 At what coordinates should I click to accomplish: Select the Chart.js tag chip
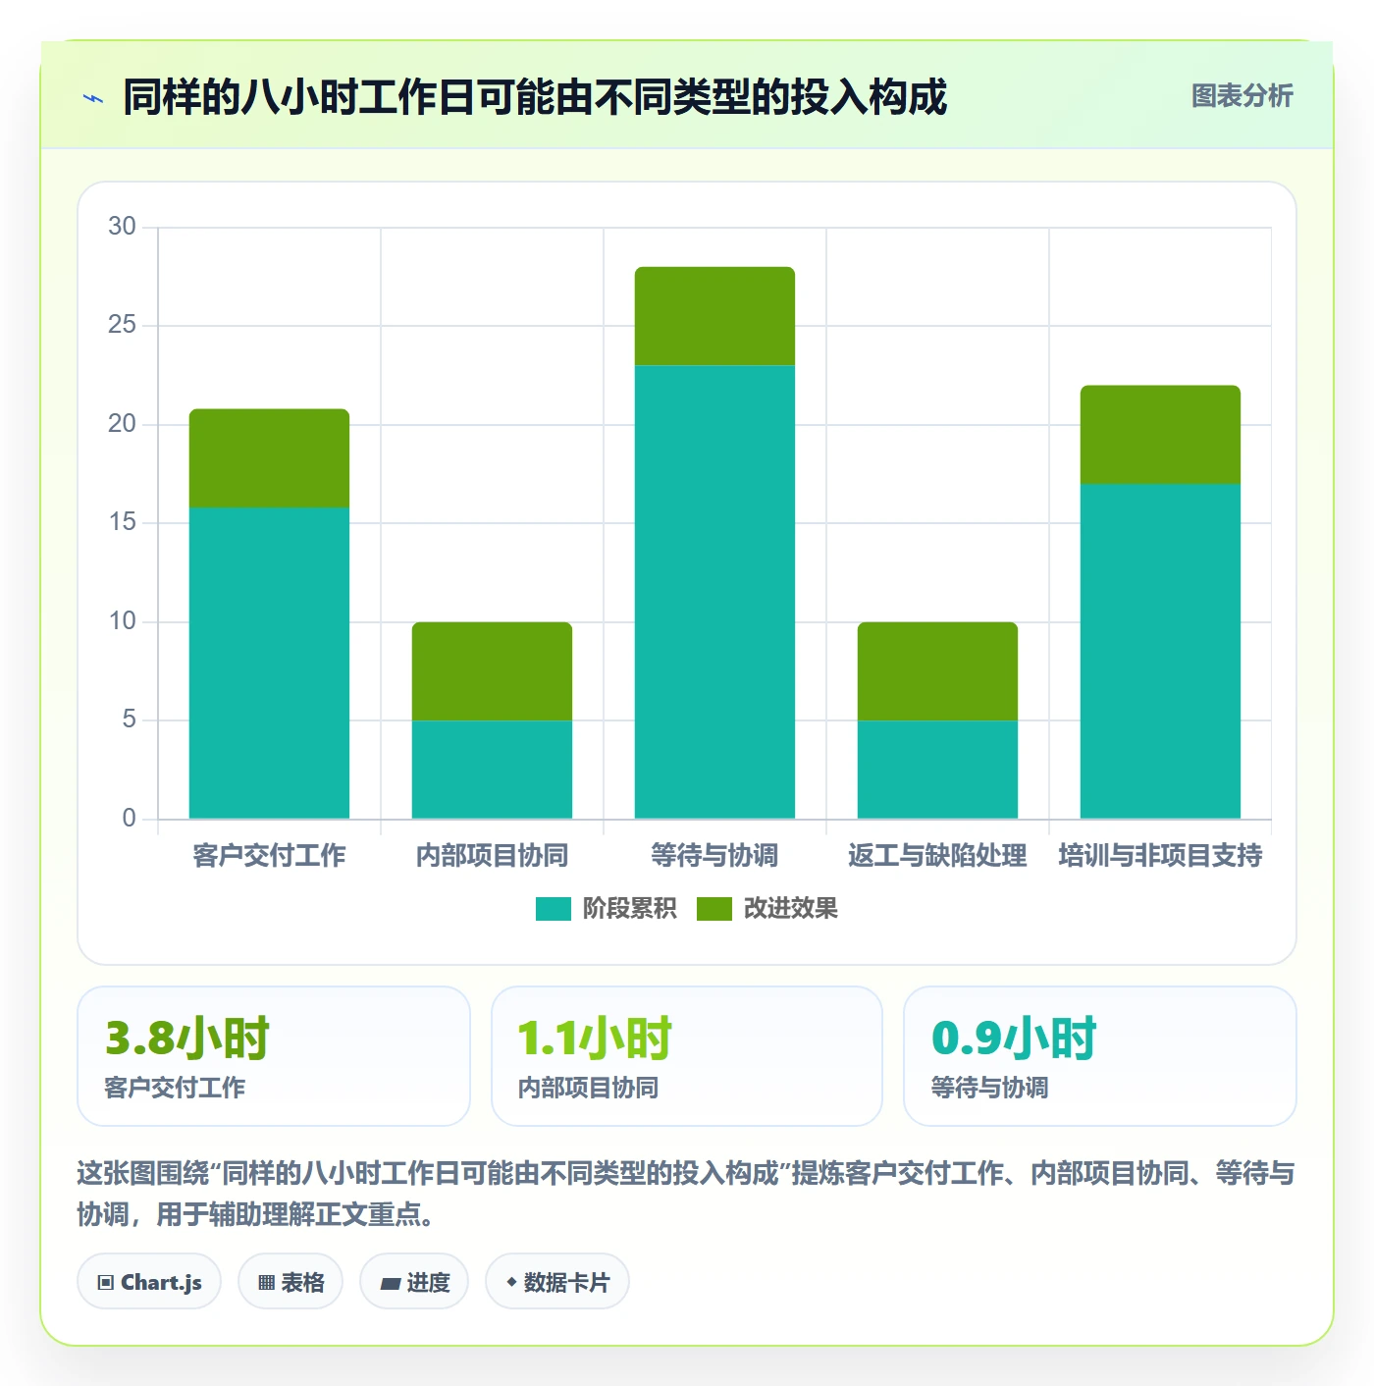[149, 1282]
